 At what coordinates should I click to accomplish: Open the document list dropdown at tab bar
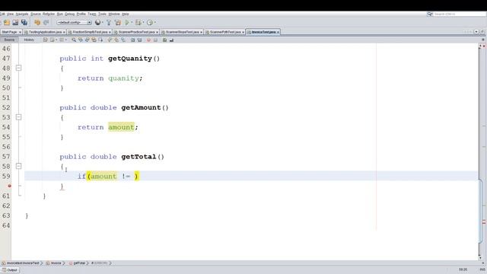[476, 32]
